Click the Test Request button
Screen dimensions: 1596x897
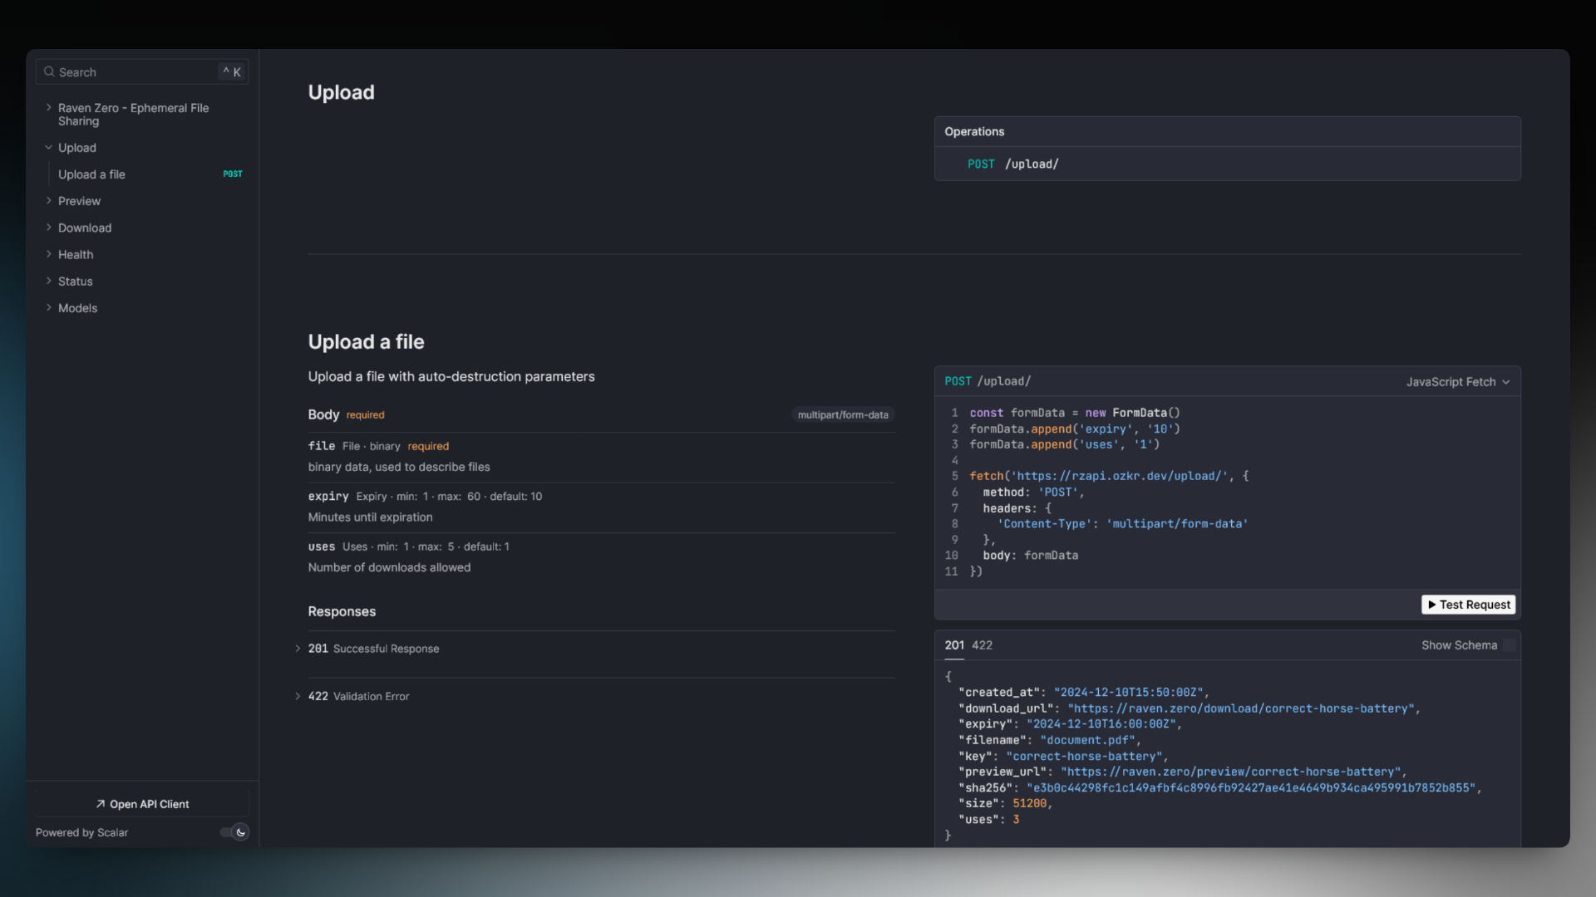(x=1468, y=605)
